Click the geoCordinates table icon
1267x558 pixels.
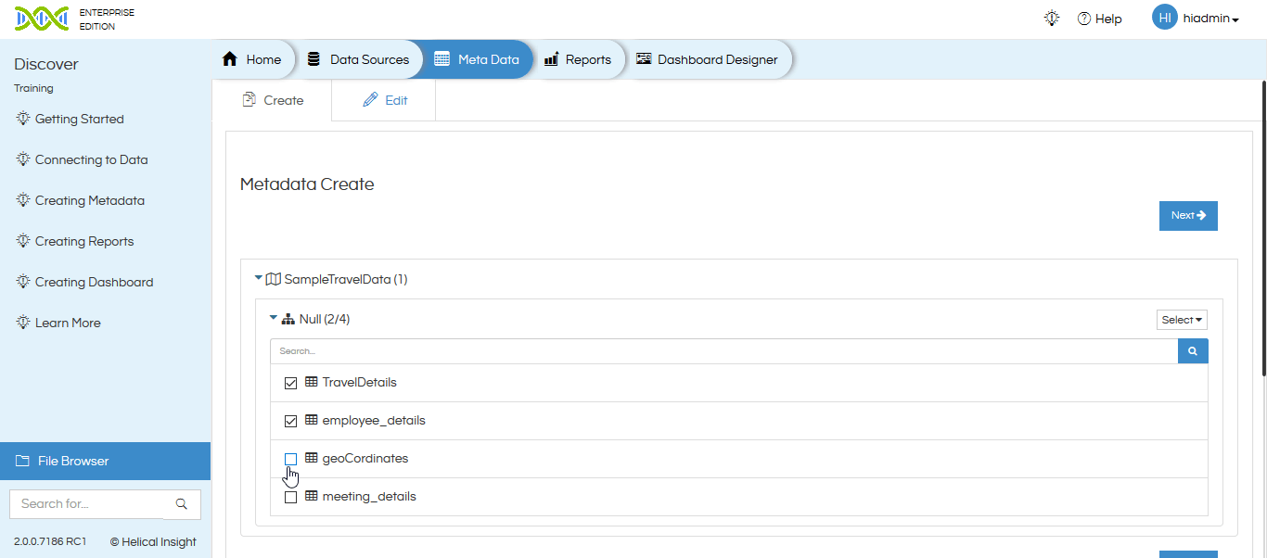coord(312,458)
